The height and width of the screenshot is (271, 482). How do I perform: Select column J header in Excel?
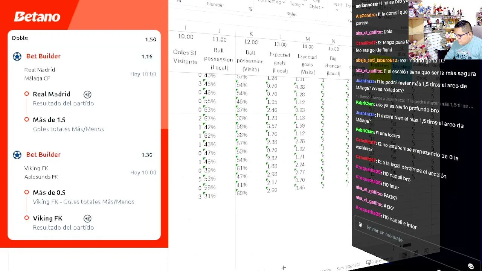pos(219,31)
